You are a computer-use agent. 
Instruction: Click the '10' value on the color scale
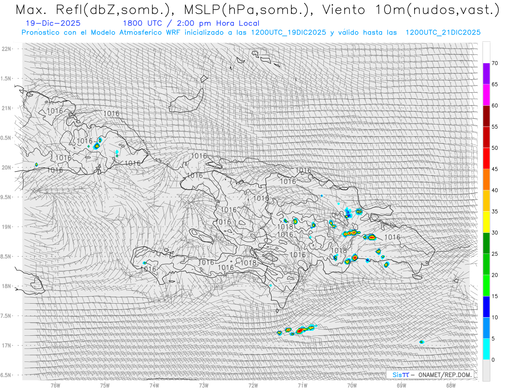(x=495, y=318)
